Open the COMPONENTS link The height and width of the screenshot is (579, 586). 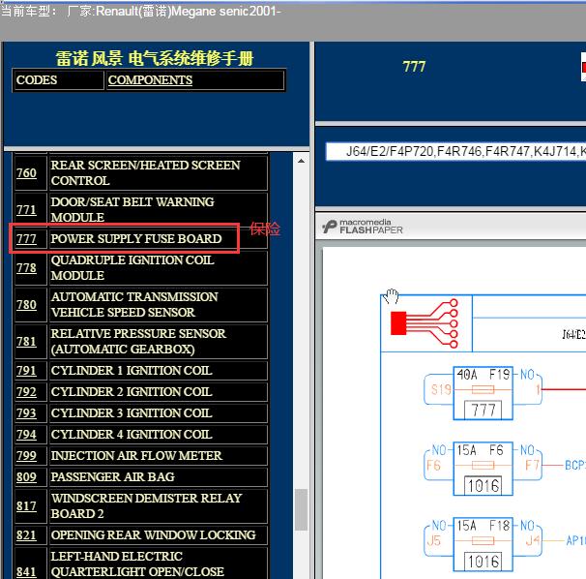coord(150,79)
